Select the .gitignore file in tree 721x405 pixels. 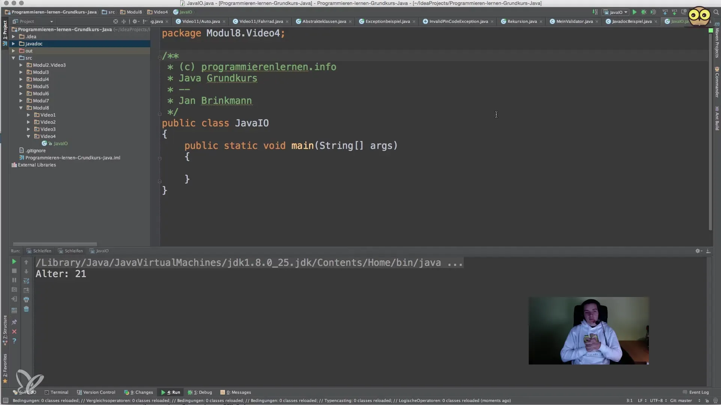coord(35,150)
